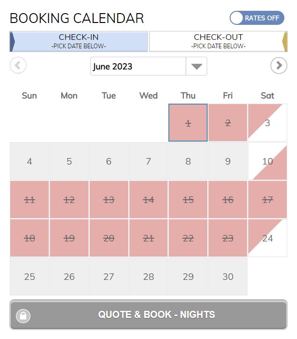Select Wednesday June 7
297x339 pixels.
click(148, 161)
